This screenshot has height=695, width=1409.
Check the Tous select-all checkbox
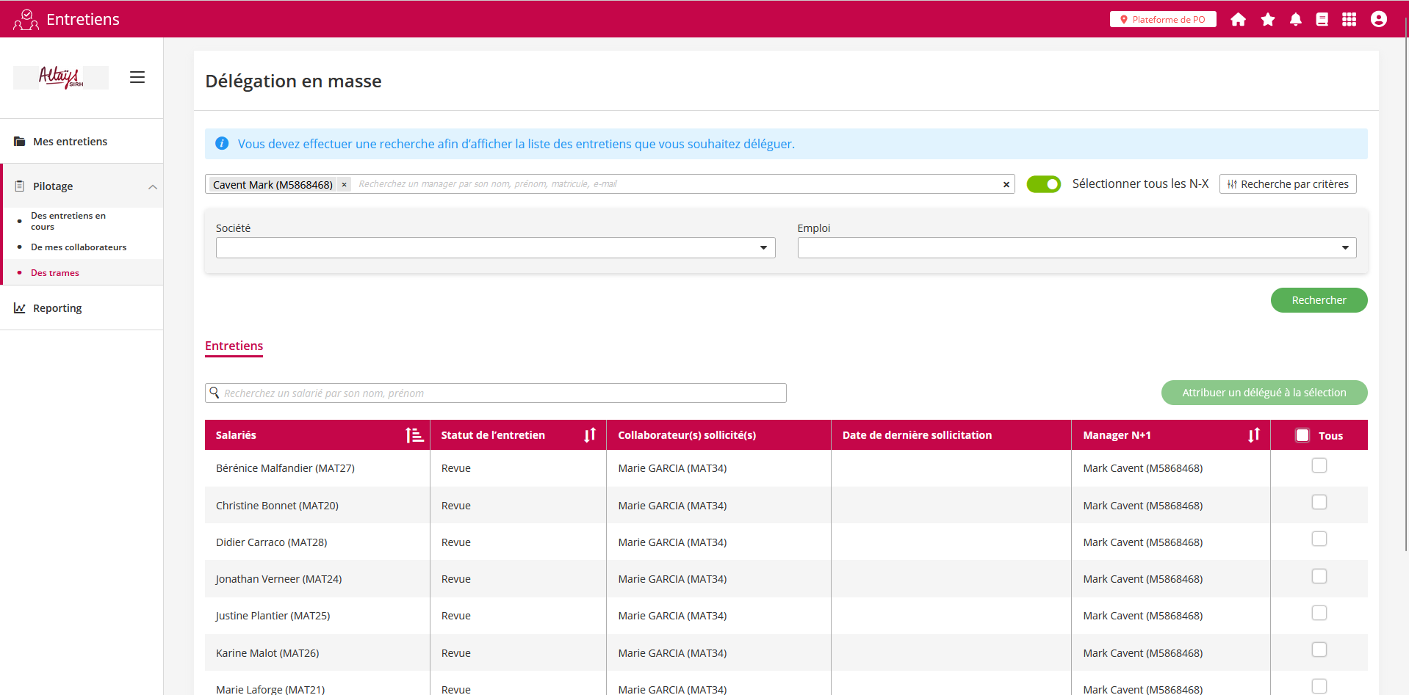[x=1302, y=435]
